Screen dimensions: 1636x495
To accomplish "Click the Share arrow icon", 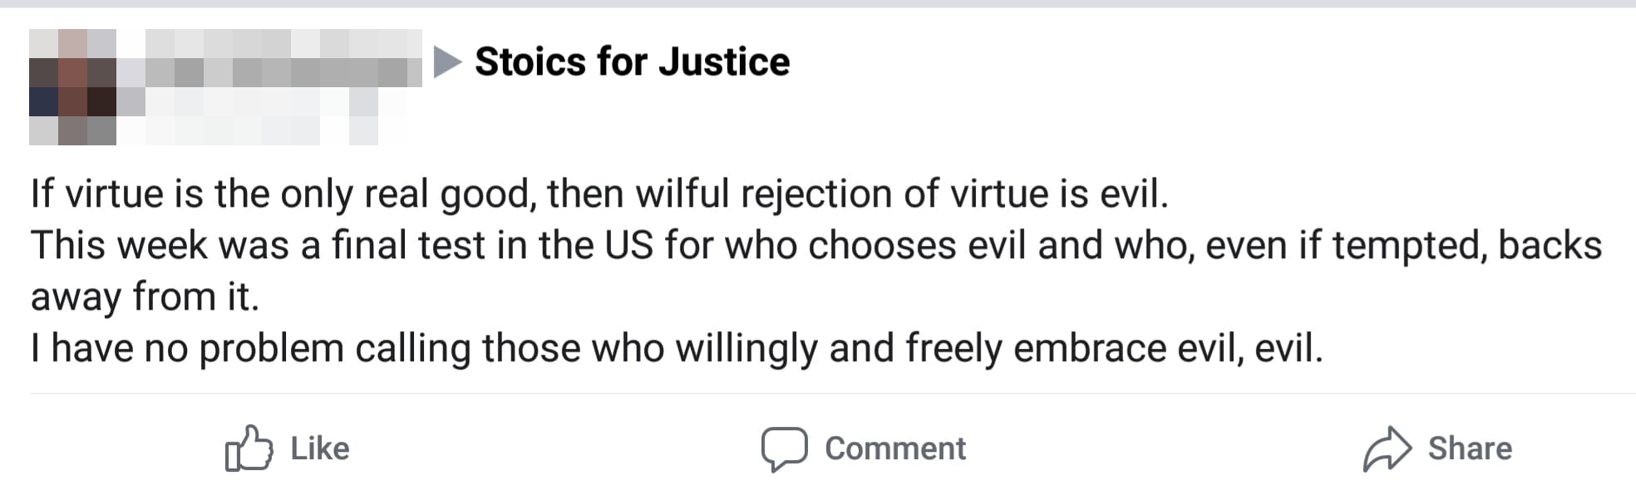I will click(1387, 449).
